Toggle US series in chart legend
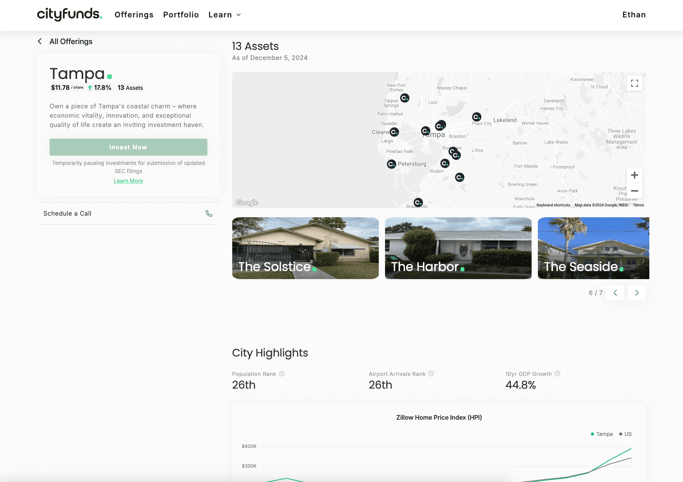 click(625, 434)
